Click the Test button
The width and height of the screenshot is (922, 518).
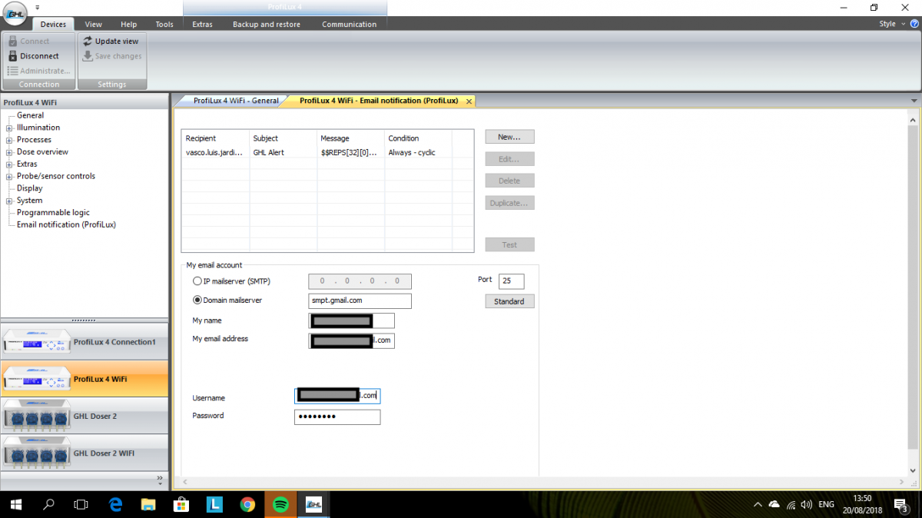[509, 245]
